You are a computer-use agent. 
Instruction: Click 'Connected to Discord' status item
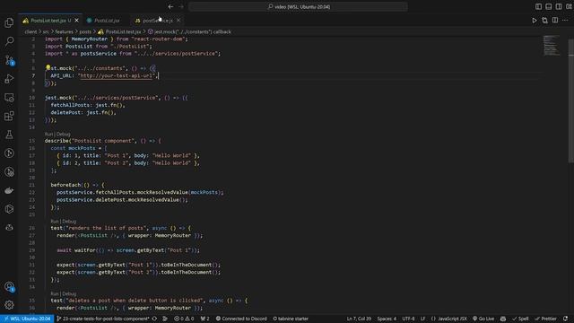click(x=241, y=319)
